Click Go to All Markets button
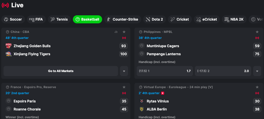 click(61, 71)
